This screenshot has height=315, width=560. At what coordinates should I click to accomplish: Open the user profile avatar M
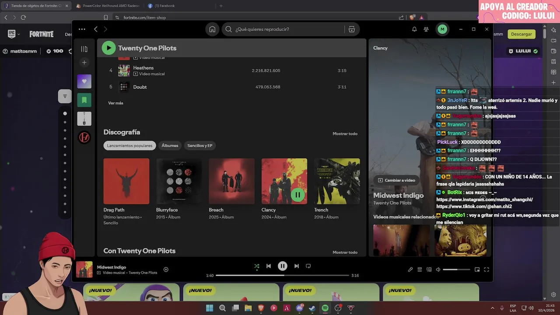[442, 29]
